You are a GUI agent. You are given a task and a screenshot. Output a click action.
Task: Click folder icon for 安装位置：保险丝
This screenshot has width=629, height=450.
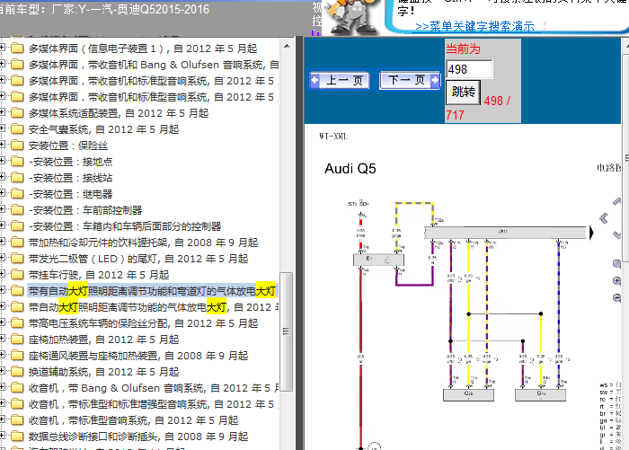point(17,146)
